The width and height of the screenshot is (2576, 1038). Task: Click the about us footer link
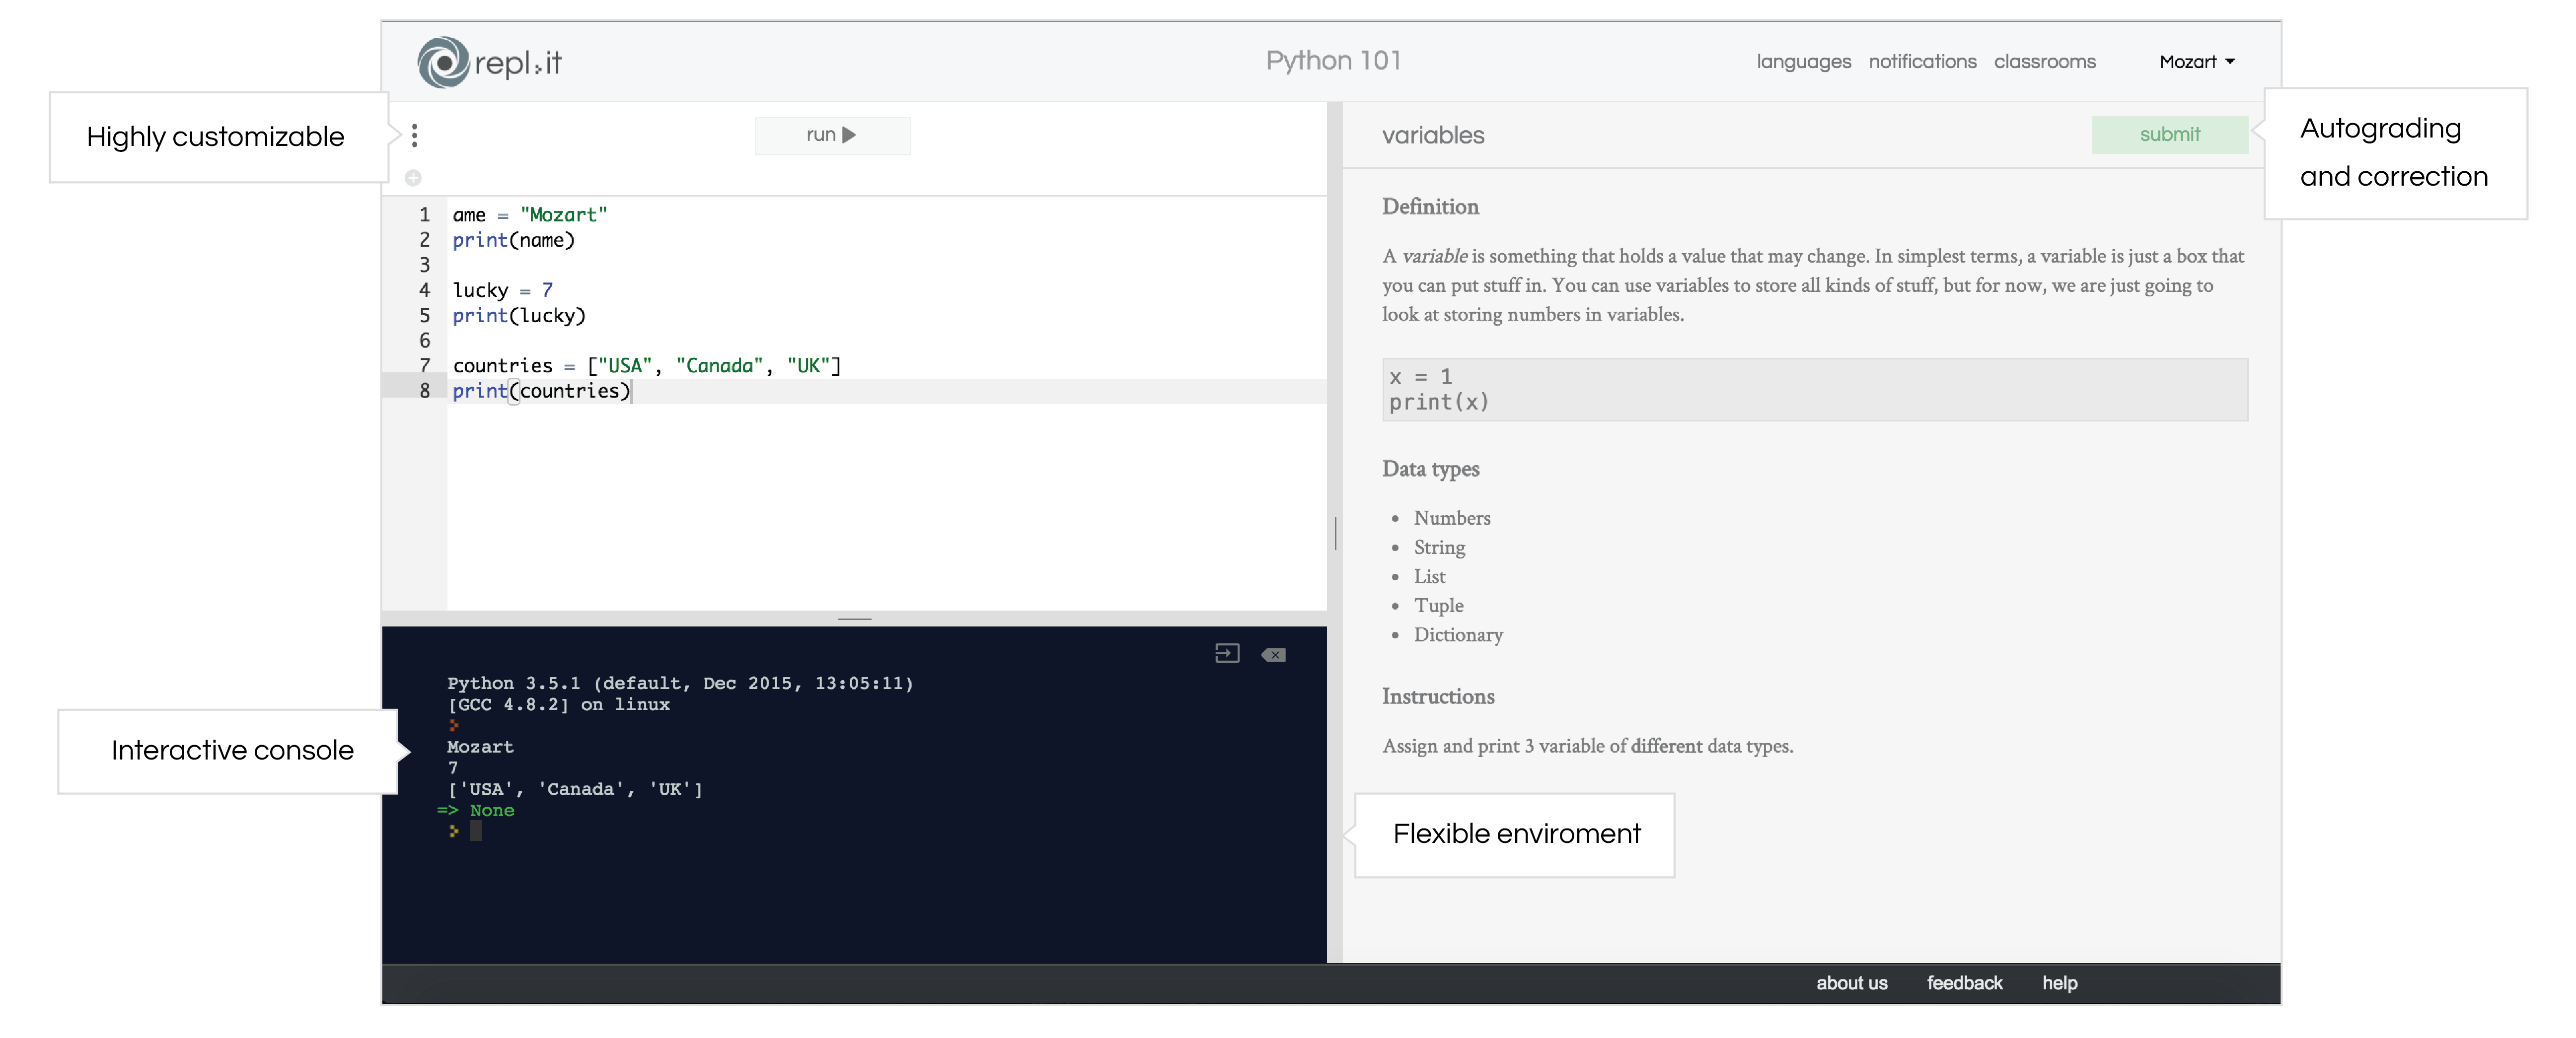[1851, 983]
